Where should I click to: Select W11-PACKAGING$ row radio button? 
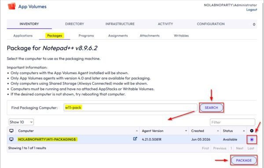click(x=252, y=139)
